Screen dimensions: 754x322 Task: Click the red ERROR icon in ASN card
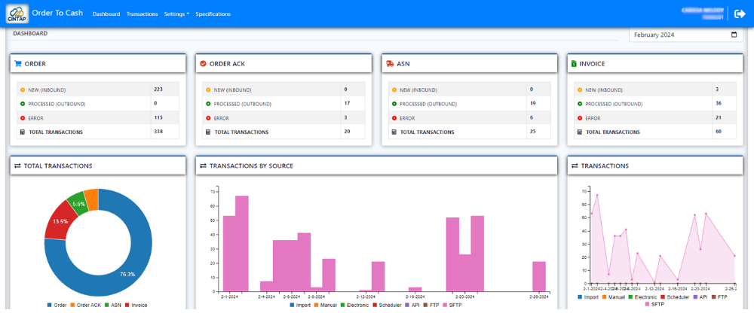coord(394,118)
